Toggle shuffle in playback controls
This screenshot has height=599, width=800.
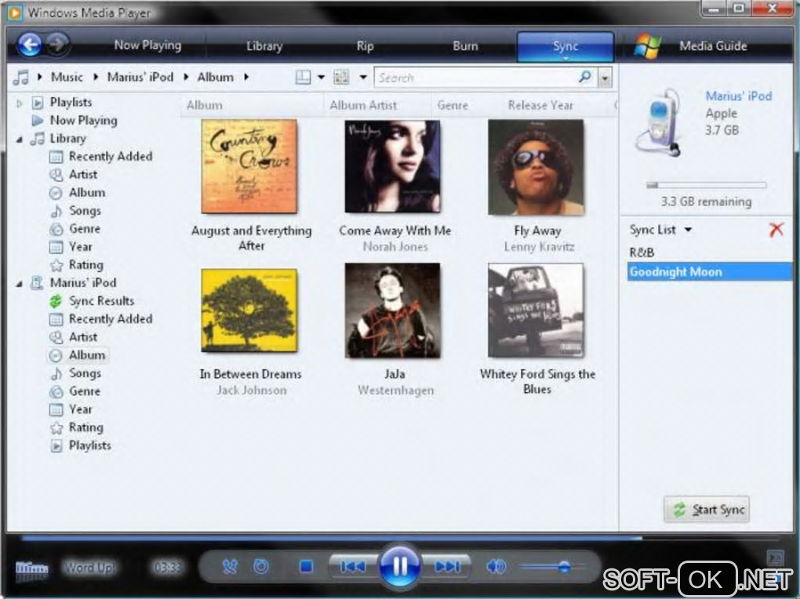click(x=230, y=566)
